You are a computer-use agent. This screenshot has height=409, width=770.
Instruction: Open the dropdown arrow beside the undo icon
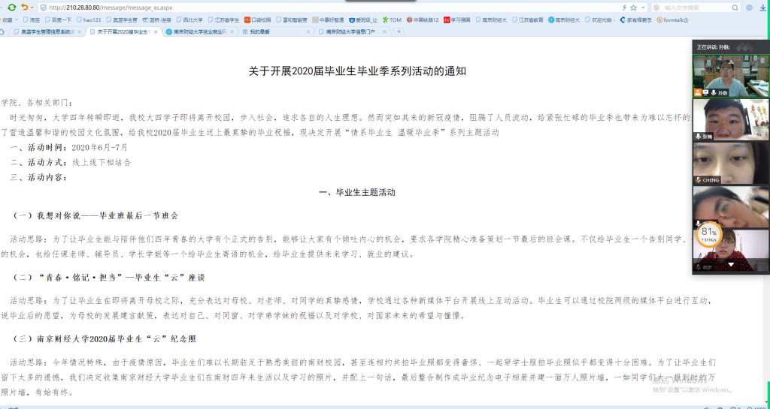pos(32,7)
